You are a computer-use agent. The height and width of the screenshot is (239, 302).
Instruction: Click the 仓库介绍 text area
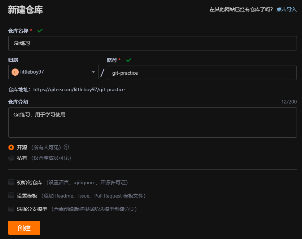pyautogui.click(x=153, y=123)
